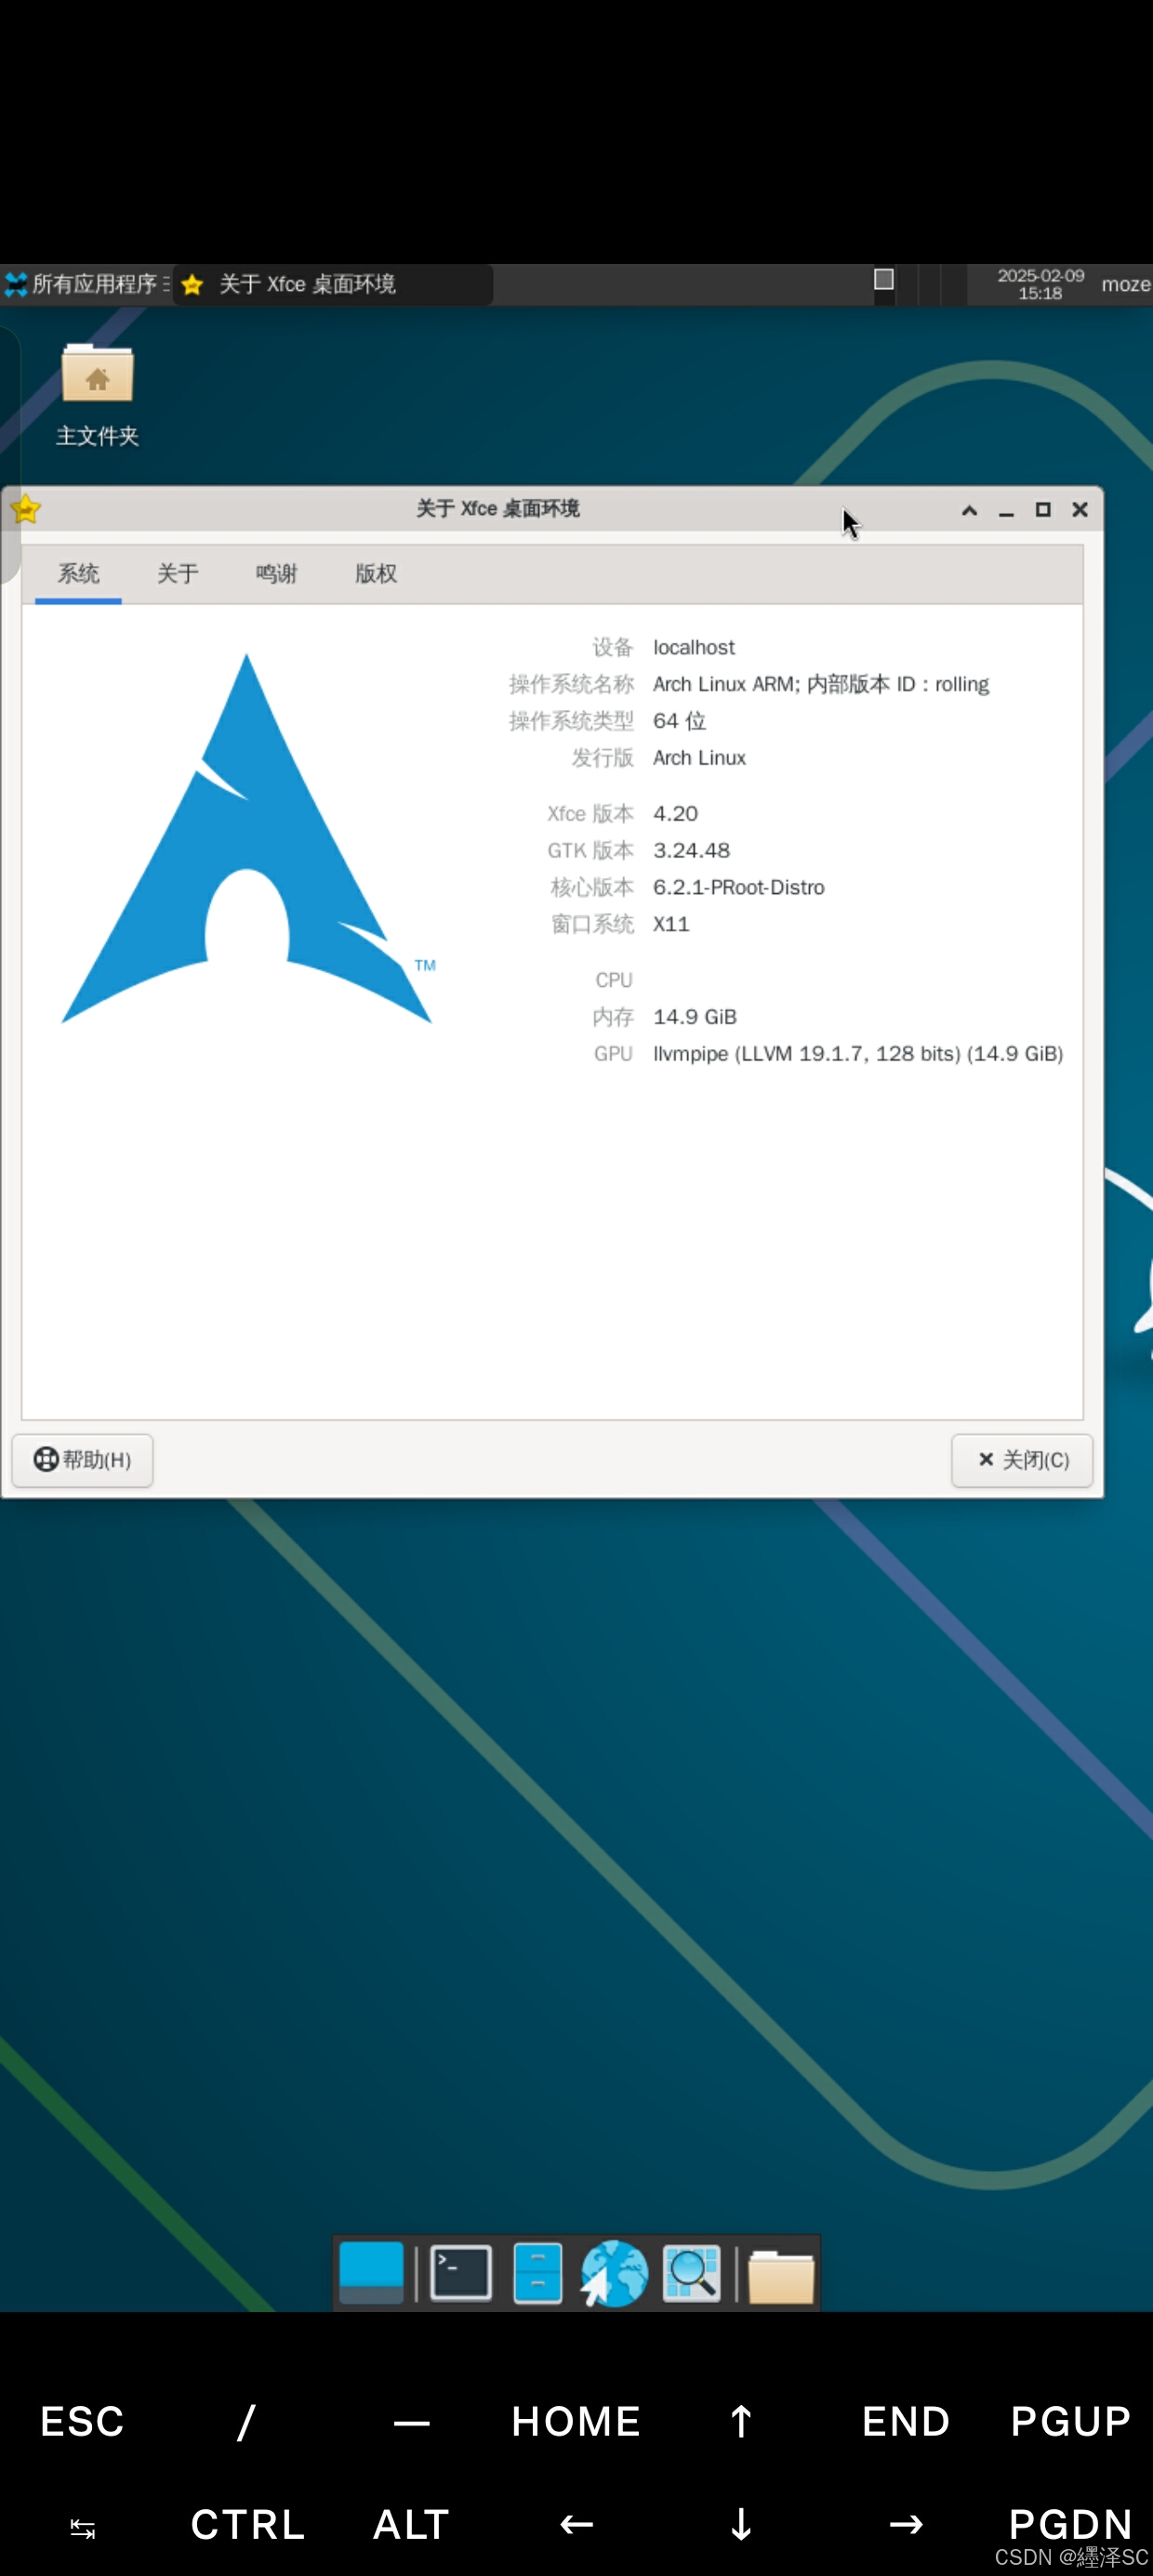This screenshot has height=2576, width=1153.
Task: Open the 主文件夹 home folder desktop icon
Action: tap(97, 395)
